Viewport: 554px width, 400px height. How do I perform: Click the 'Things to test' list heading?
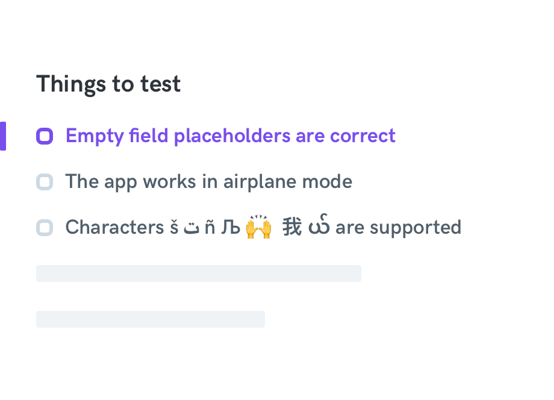tap(108, 84)
